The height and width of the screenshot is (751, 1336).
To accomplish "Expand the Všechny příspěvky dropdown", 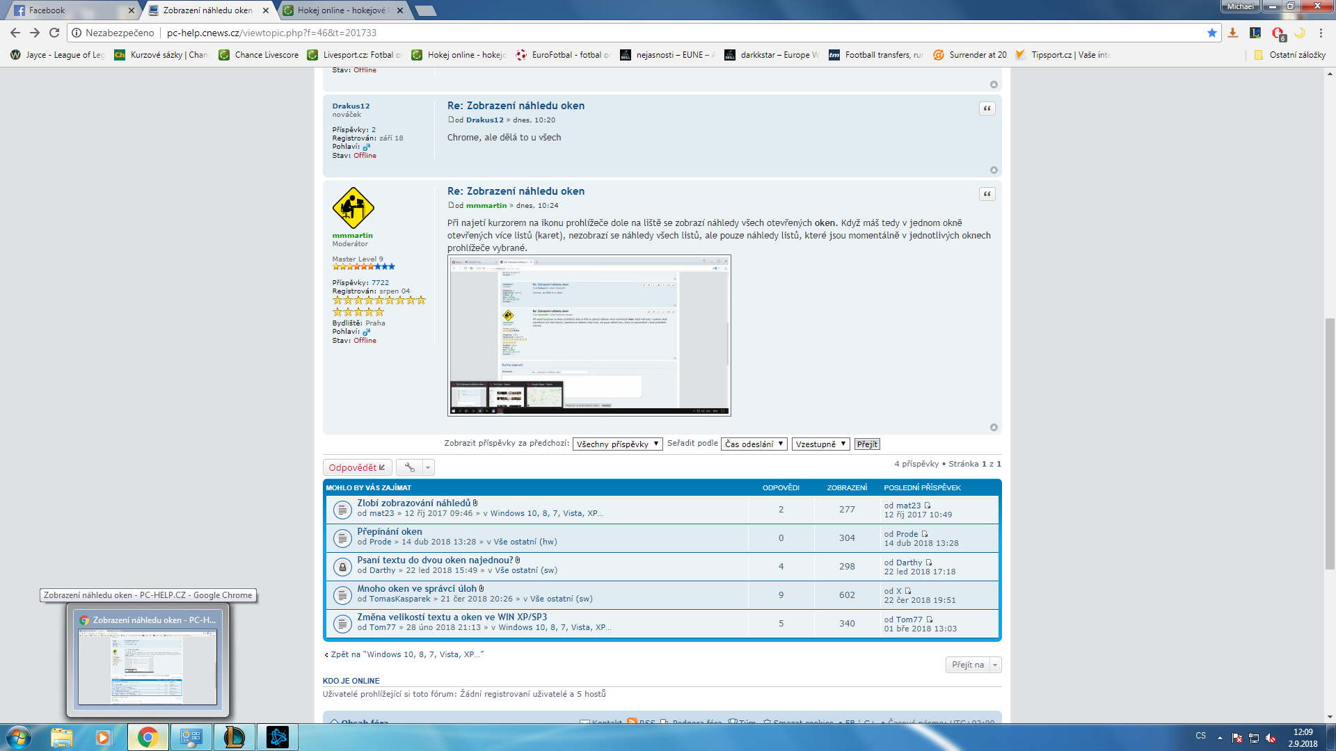I will pyautogui.click(x=617, y=444).
